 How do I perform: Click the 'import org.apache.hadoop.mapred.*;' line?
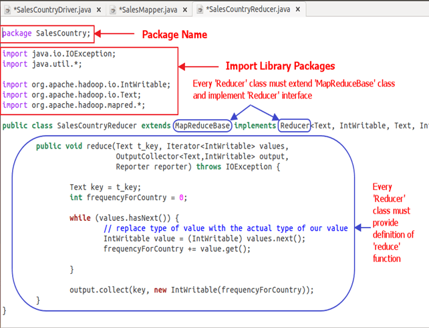pos(82,105)
